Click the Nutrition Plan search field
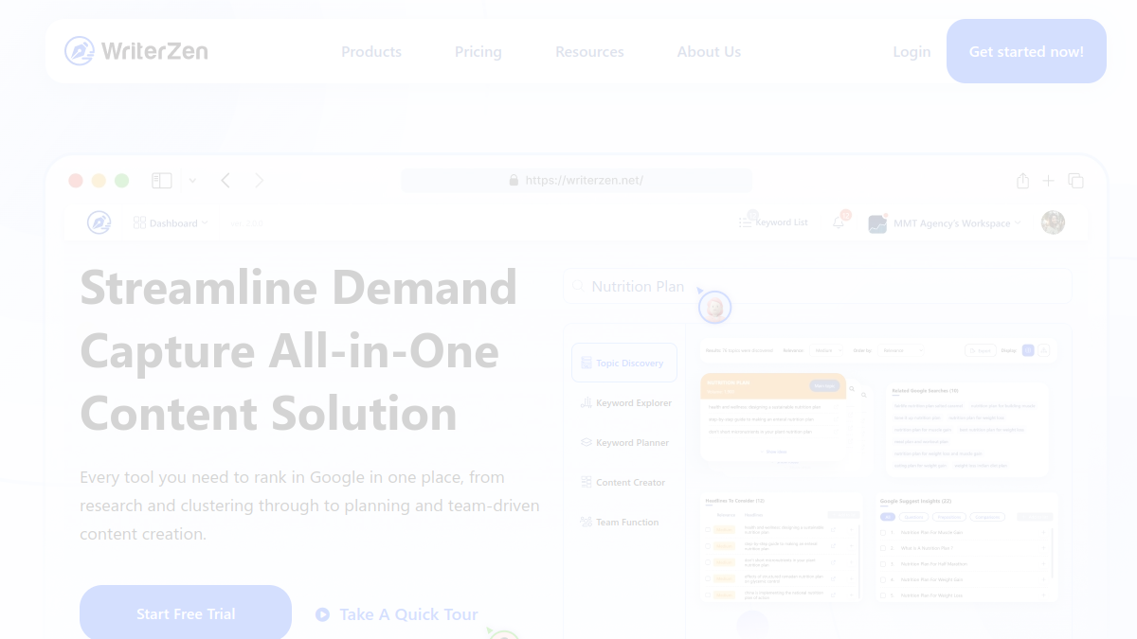The width and height of the screenshot is (1137, 639). click(x=818, y=286)
